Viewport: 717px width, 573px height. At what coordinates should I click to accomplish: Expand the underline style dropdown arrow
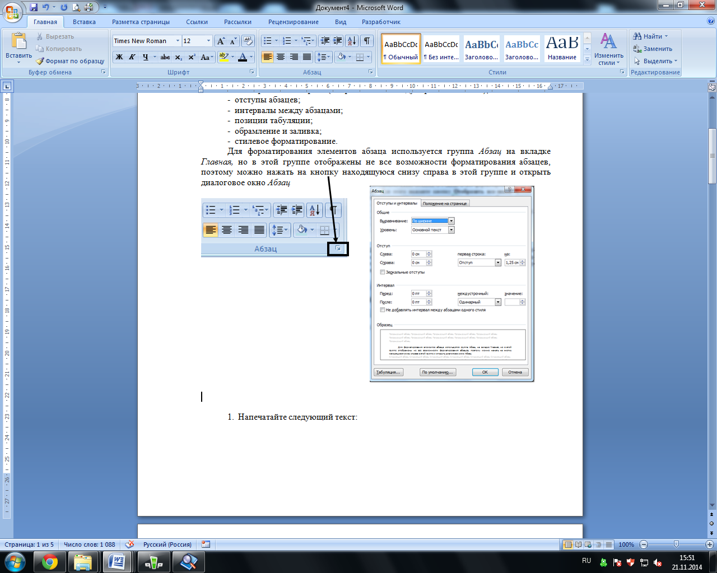click(155, 57)
